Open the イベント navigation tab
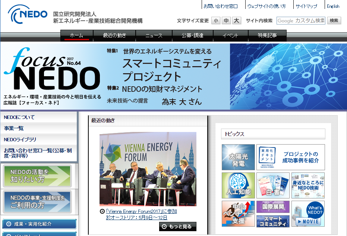The image size is (347, 236). tap(230, 36)
